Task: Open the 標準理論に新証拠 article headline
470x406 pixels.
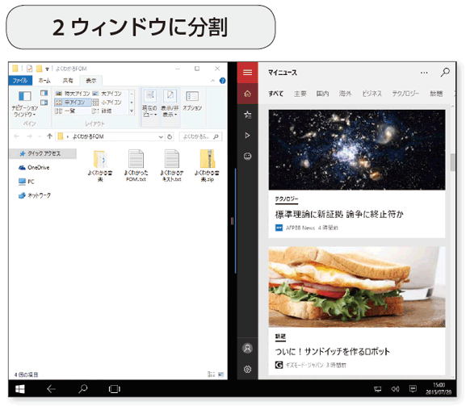Action: tap(339, 214)
